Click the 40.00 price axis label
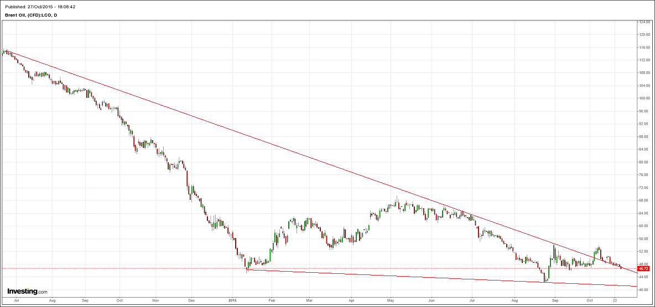The width and height of the screenshot is (655, 307). (x=643, y=290)
